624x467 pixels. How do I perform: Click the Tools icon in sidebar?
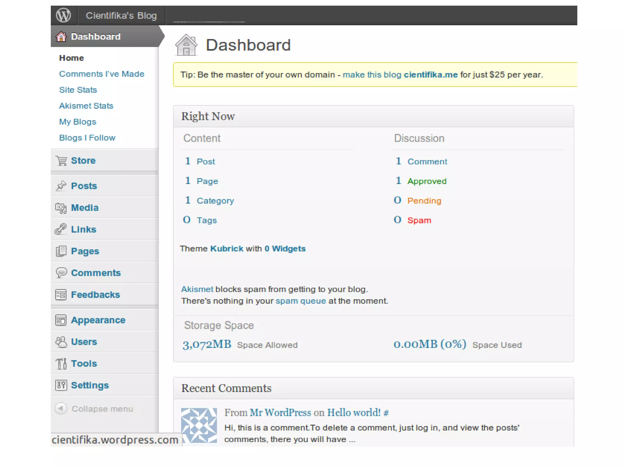(x=61, y=363)
